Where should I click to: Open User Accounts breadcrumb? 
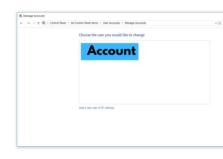click(x=111, y=23)
